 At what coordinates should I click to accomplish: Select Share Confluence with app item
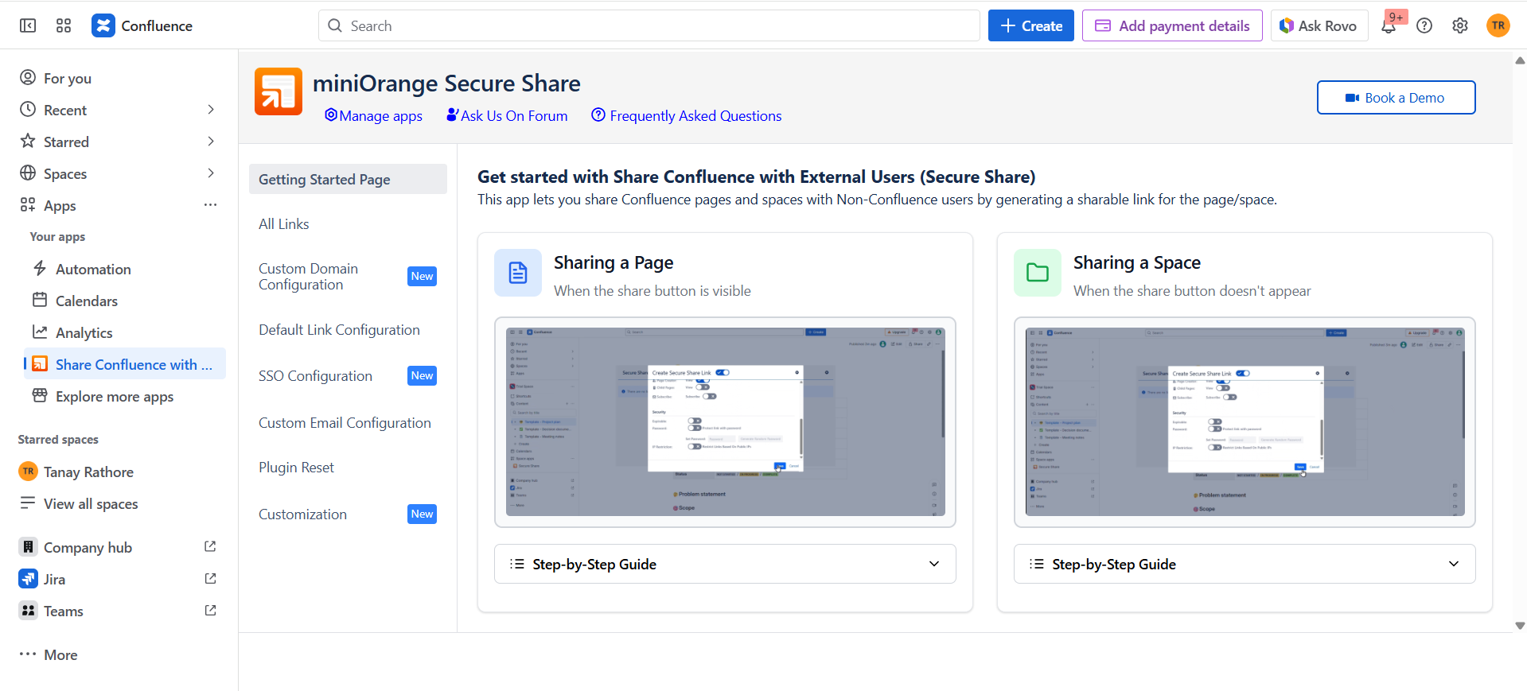point(125,364)
